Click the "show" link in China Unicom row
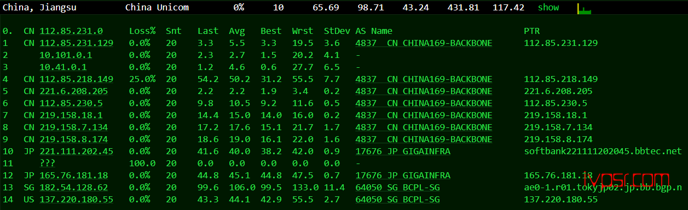This screenshot has height=210, width=688. (x=548, y=8)
